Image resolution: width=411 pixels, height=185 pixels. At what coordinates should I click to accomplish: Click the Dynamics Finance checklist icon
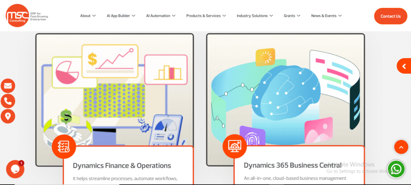[64, 147]
